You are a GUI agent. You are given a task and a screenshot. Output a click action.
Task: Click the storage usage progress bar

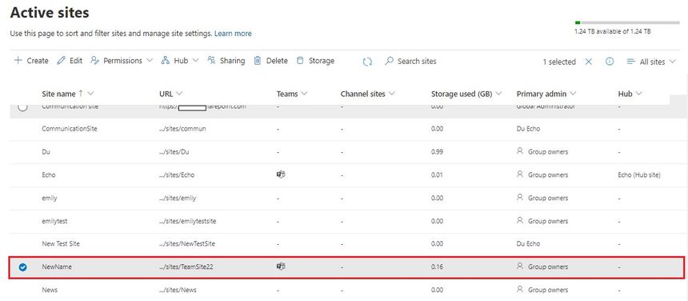pos(627,22)
